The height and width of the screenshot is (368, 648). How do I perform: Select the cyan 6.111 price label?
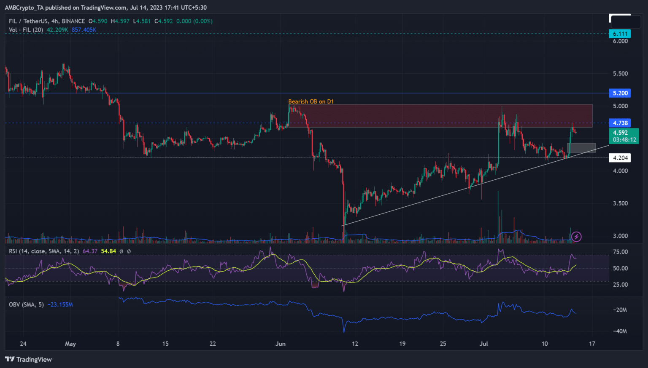pyautogui.click(x=620, y=34)
